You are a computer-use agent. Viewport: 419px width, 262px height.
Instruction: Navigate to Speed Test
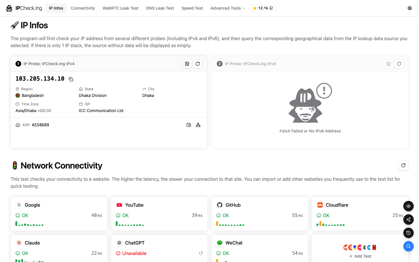click(192, 8)
